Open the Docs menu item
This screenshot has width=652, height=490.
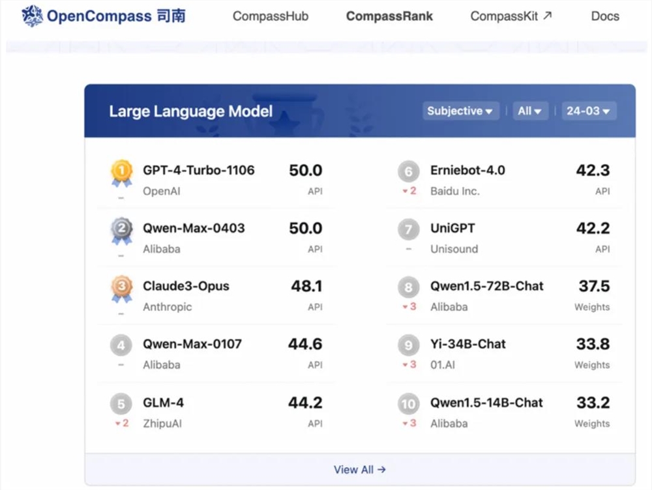tap(605, 16)
